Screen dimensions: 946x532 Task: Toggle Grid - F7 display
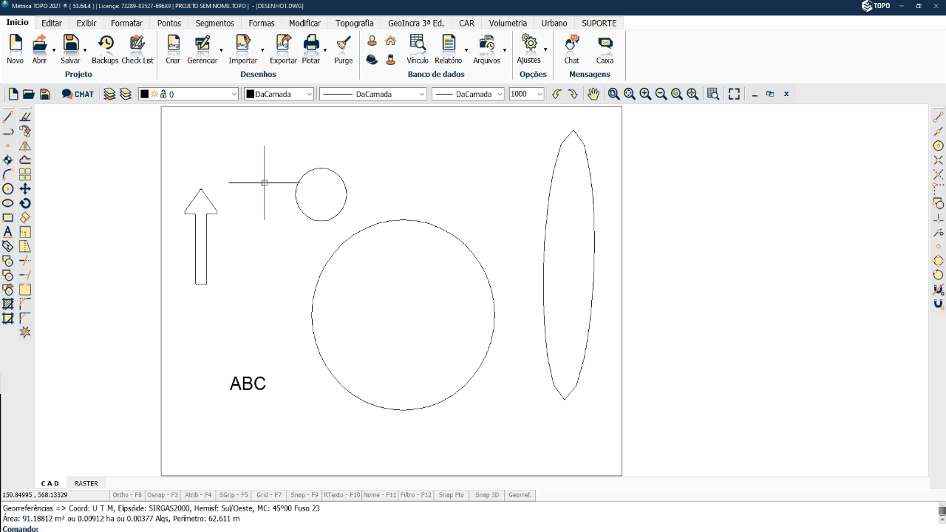tap(269, 495)
